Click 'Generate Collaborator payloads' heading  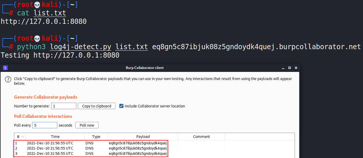46,97
